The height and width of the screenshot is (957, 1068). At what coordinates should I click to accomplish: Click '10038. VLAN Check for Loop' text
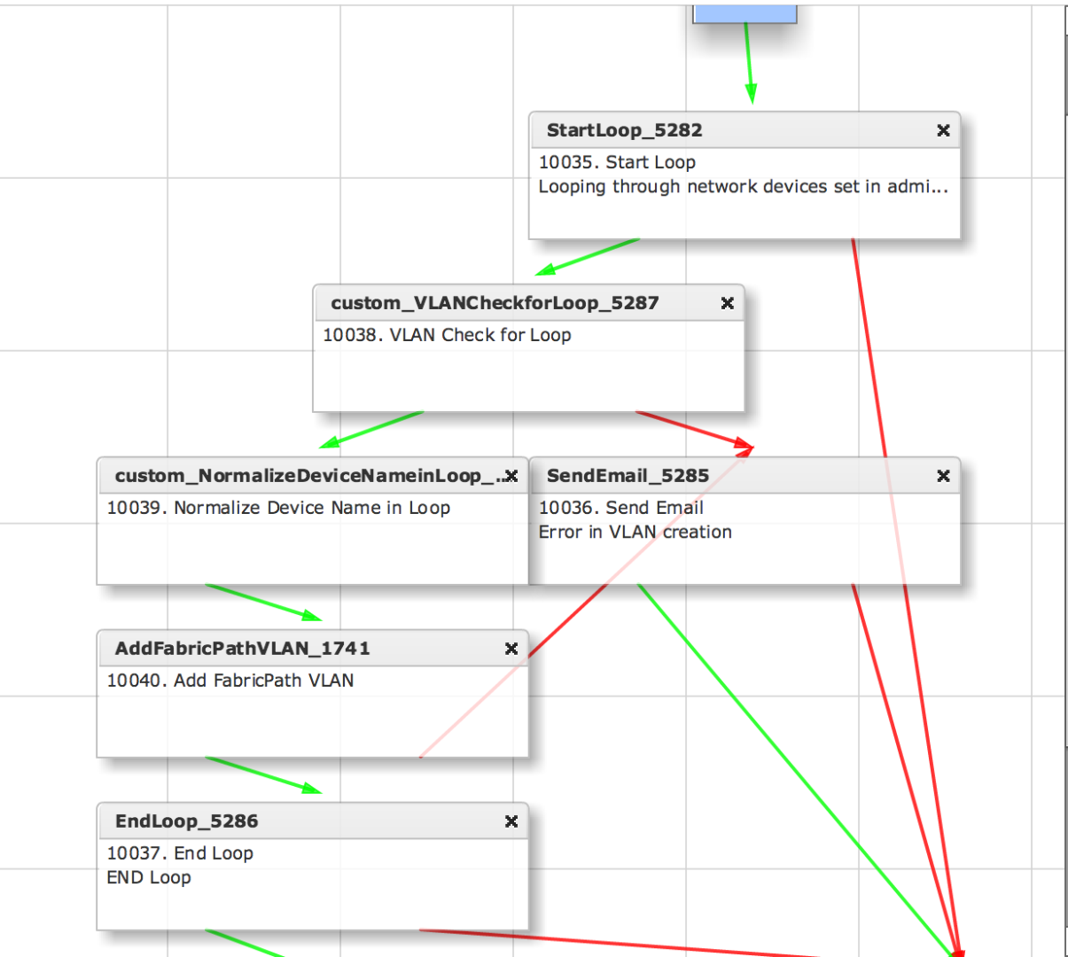coord(447,335)
